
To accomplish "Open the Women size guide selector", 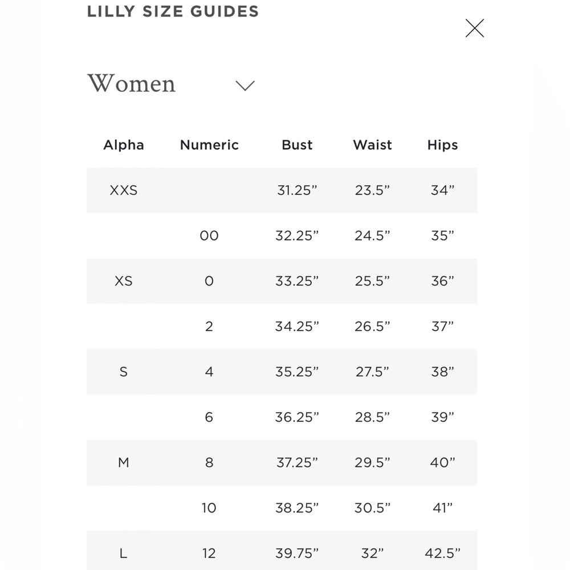I will (x=171, y=84).
